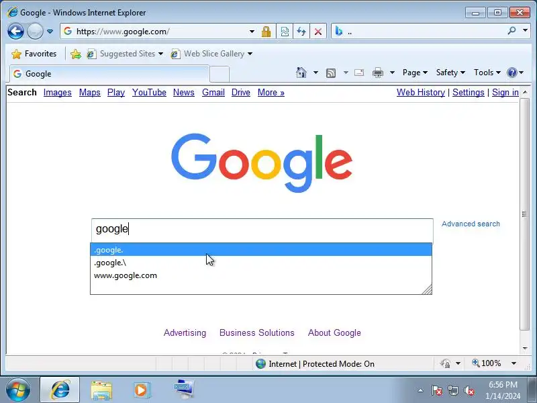Open the zoom level 100% dropdown
This screenshot has width=537, height=403.
514,363
